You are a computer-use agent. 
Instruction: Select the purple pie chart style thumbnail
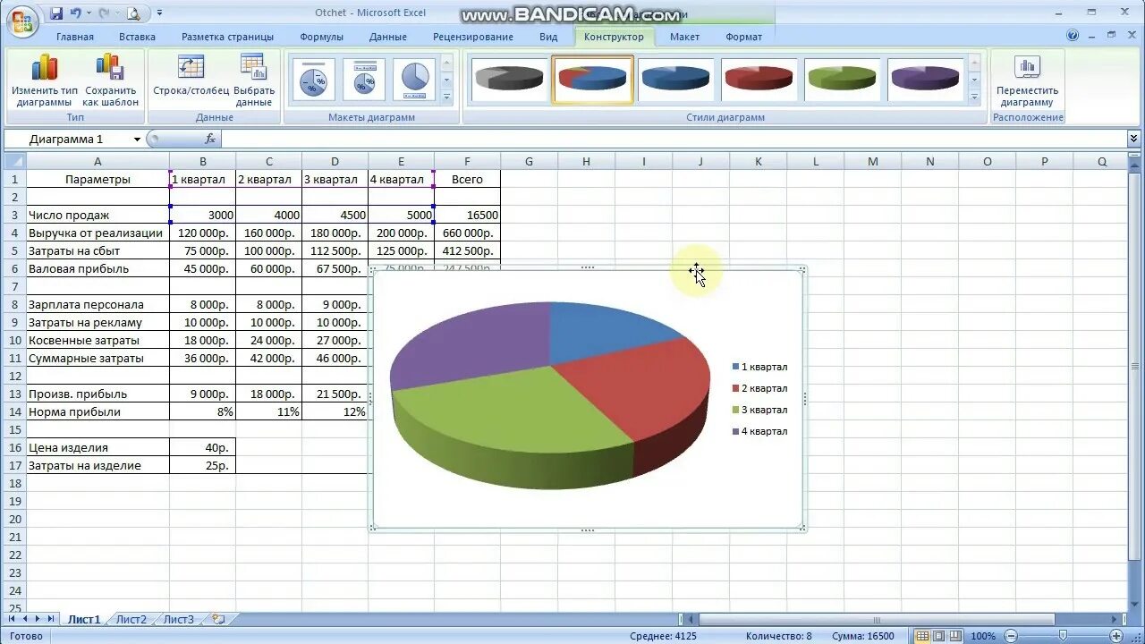pos(925,78)
